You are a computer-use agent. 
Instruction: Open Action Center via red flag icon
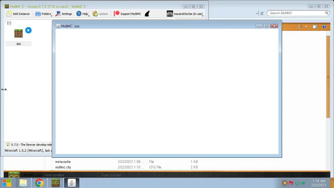click(291, 183)
